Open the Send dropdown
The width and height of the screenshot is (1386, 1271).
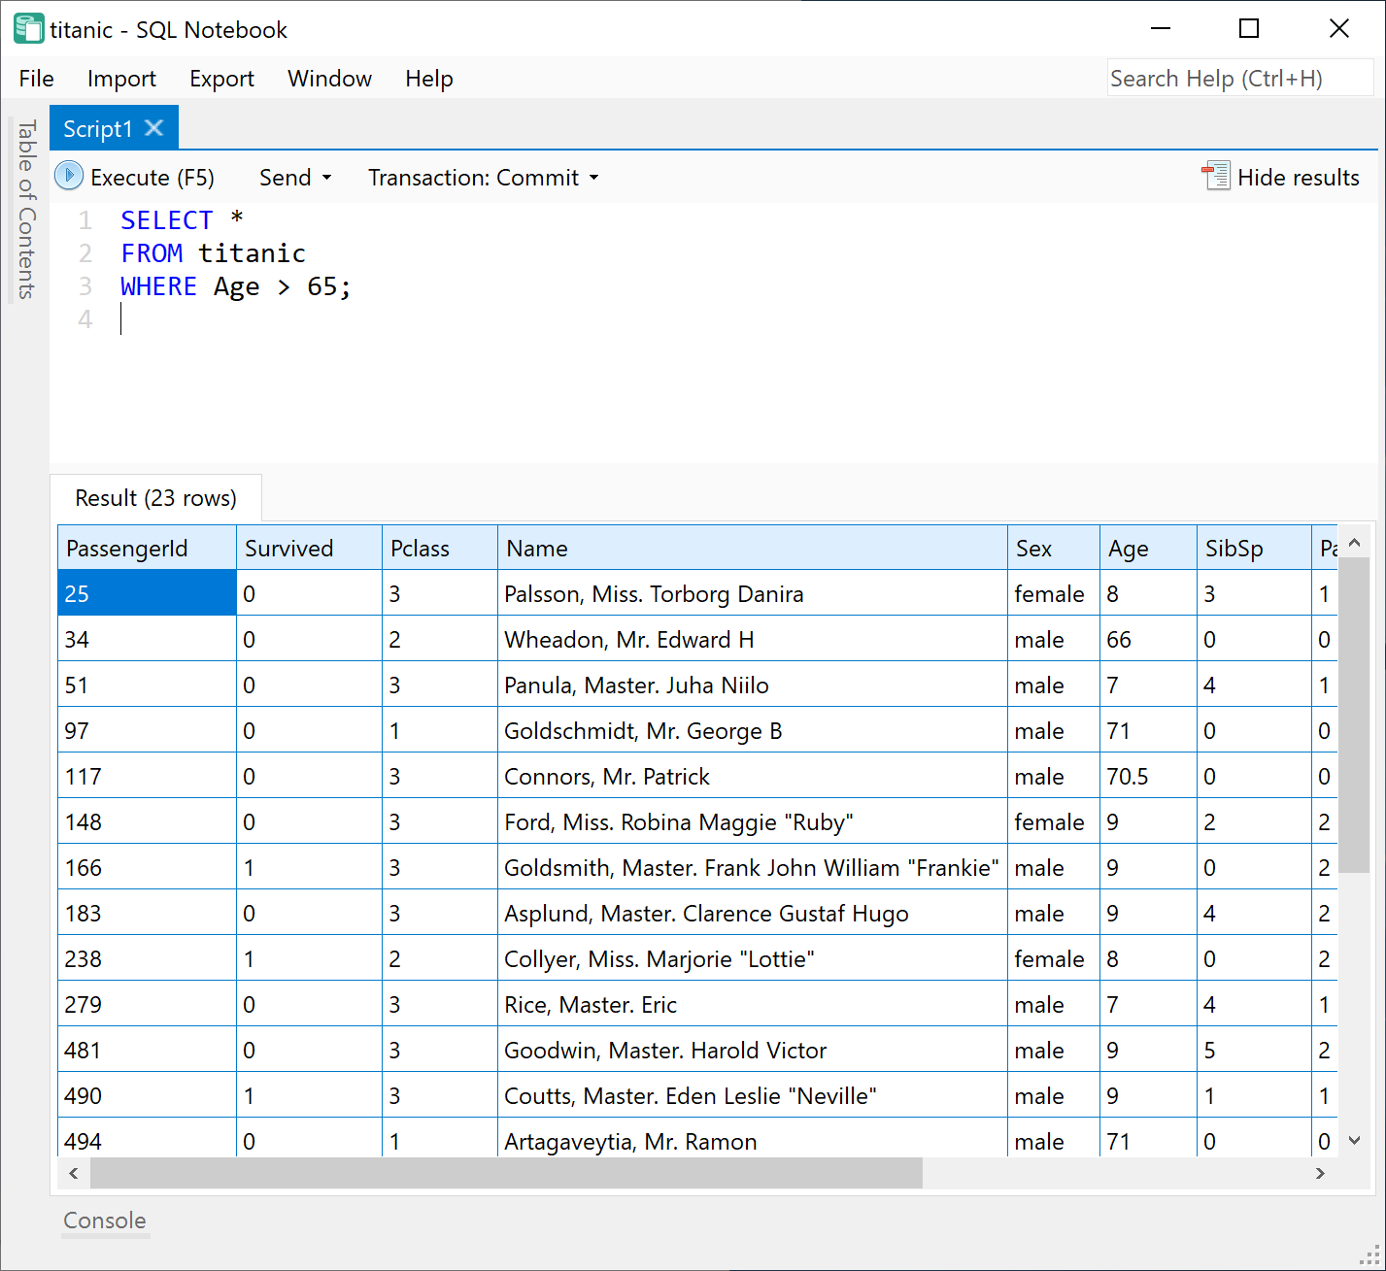coord(295,178)
